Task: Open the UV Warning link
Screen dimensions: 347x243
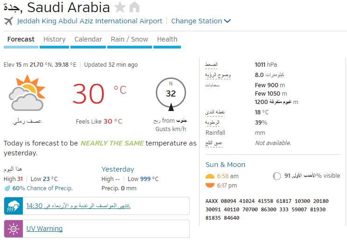Action: click(x=44, y=229)
